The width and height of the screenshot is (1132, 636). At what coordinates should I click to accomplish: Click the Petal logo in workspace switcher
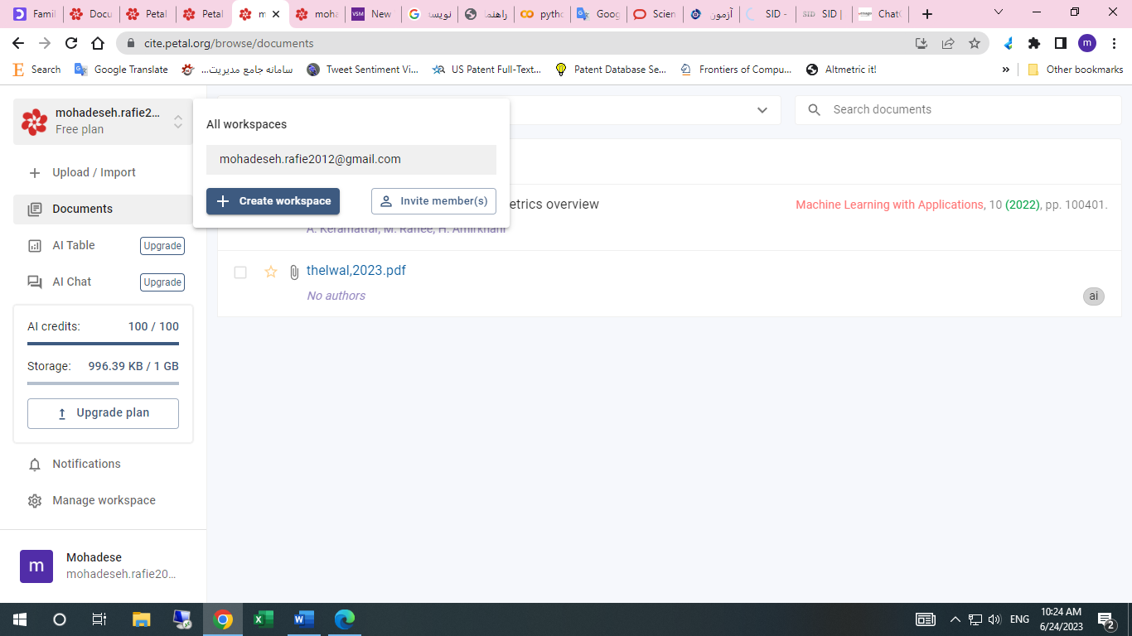[x=35, y=122]
